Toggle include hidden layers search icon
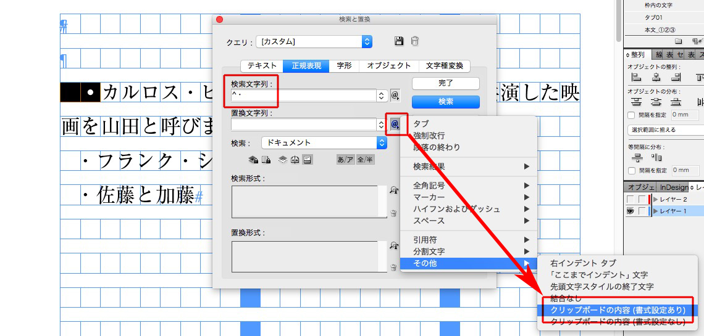The height and width of the screenshot is (336, 704). [x=283, y=160]
